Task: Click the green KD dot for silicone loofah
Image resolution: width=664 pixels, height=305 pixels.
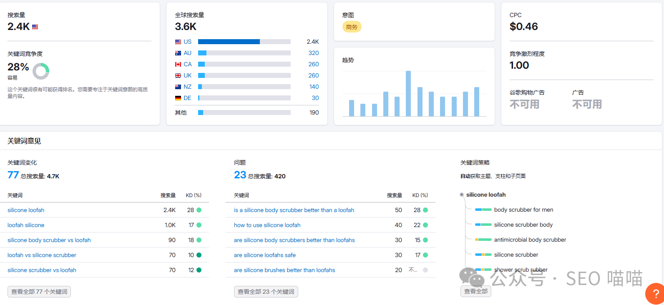Action: point(199,210)
